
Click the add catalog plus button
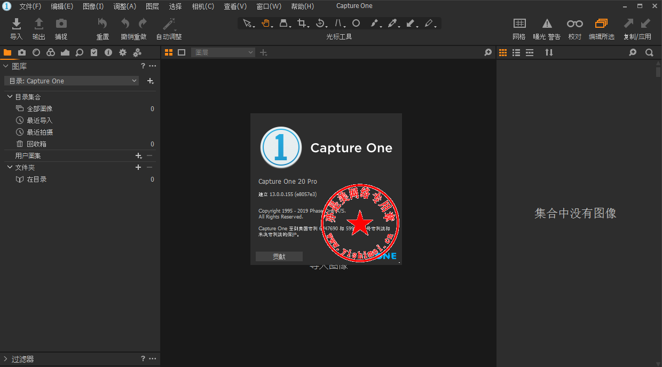coord(151,81)
